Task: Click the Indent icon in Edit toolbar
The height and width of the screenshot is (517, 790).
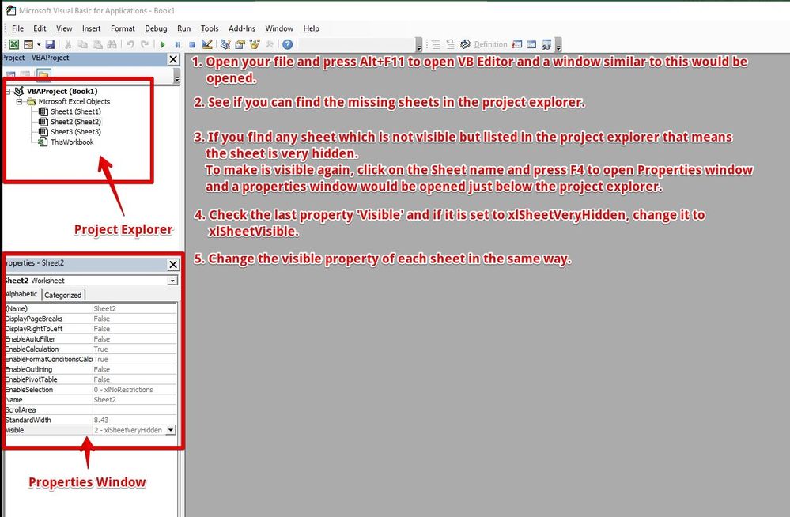Action: pyautogui.click(x=436, y=44)
